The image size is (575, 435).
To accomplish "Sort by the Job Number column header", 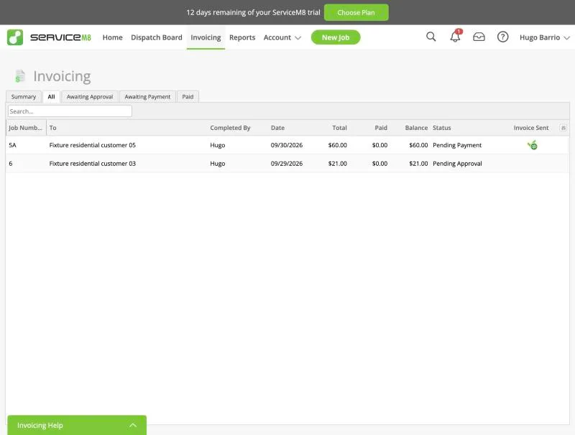I will (x=26, y=128).
